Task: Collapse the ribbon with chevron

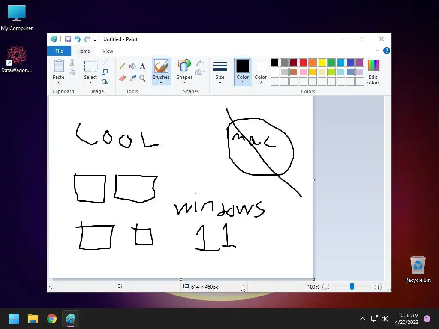Action: 377,51
